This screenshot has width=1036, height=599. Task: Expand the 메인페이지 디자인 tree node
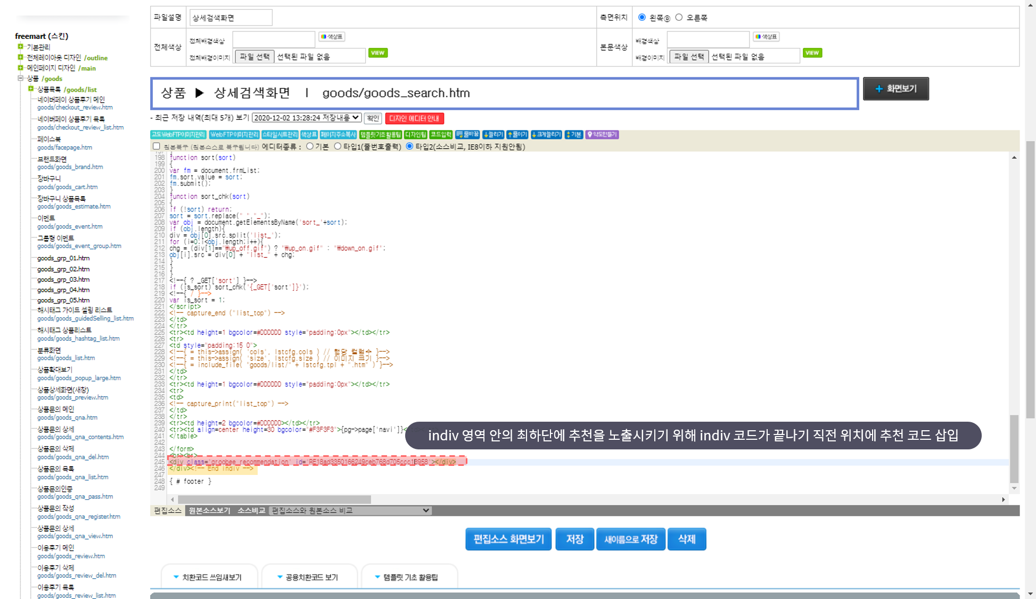pyautogui.click(x=20, y=68)
